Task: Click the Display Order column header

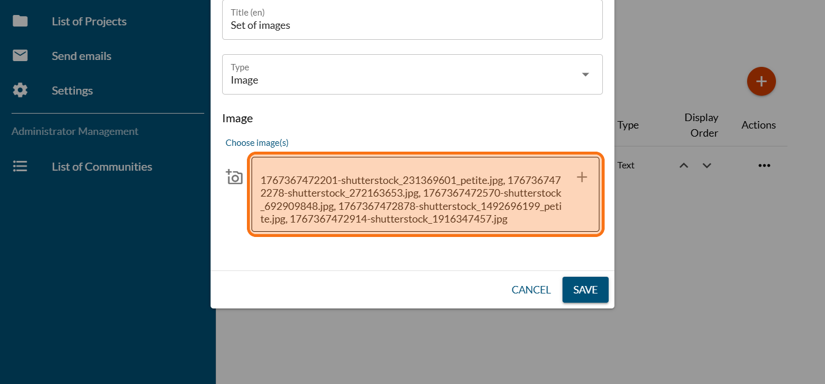Action: tap(701, 125)
